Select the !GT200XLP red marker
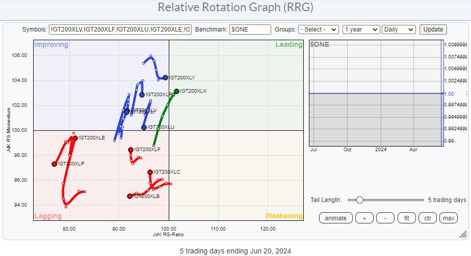The image size is (471, 256). [x=54, y=164]
